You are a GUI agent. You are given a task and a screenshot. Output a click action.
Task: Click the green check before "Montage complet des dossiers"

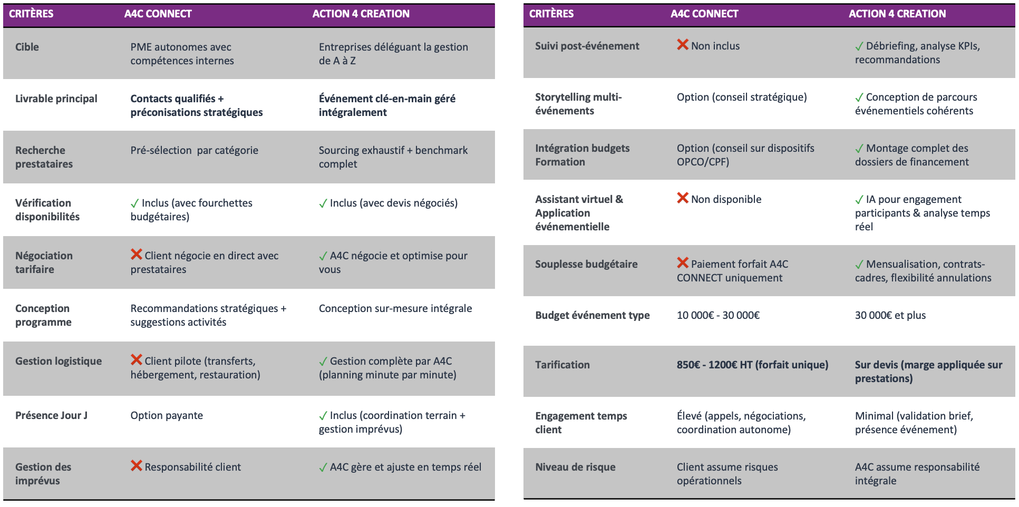coord(859,149)
